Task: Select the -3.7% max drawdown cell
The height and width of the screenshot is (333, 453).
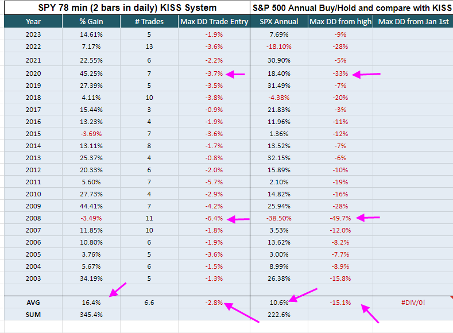Action: click(214, 73)
